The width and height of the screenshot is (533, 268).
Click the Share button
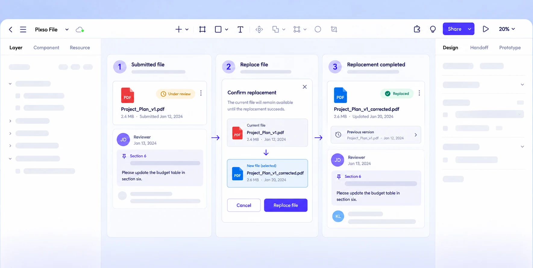(454, 29)
